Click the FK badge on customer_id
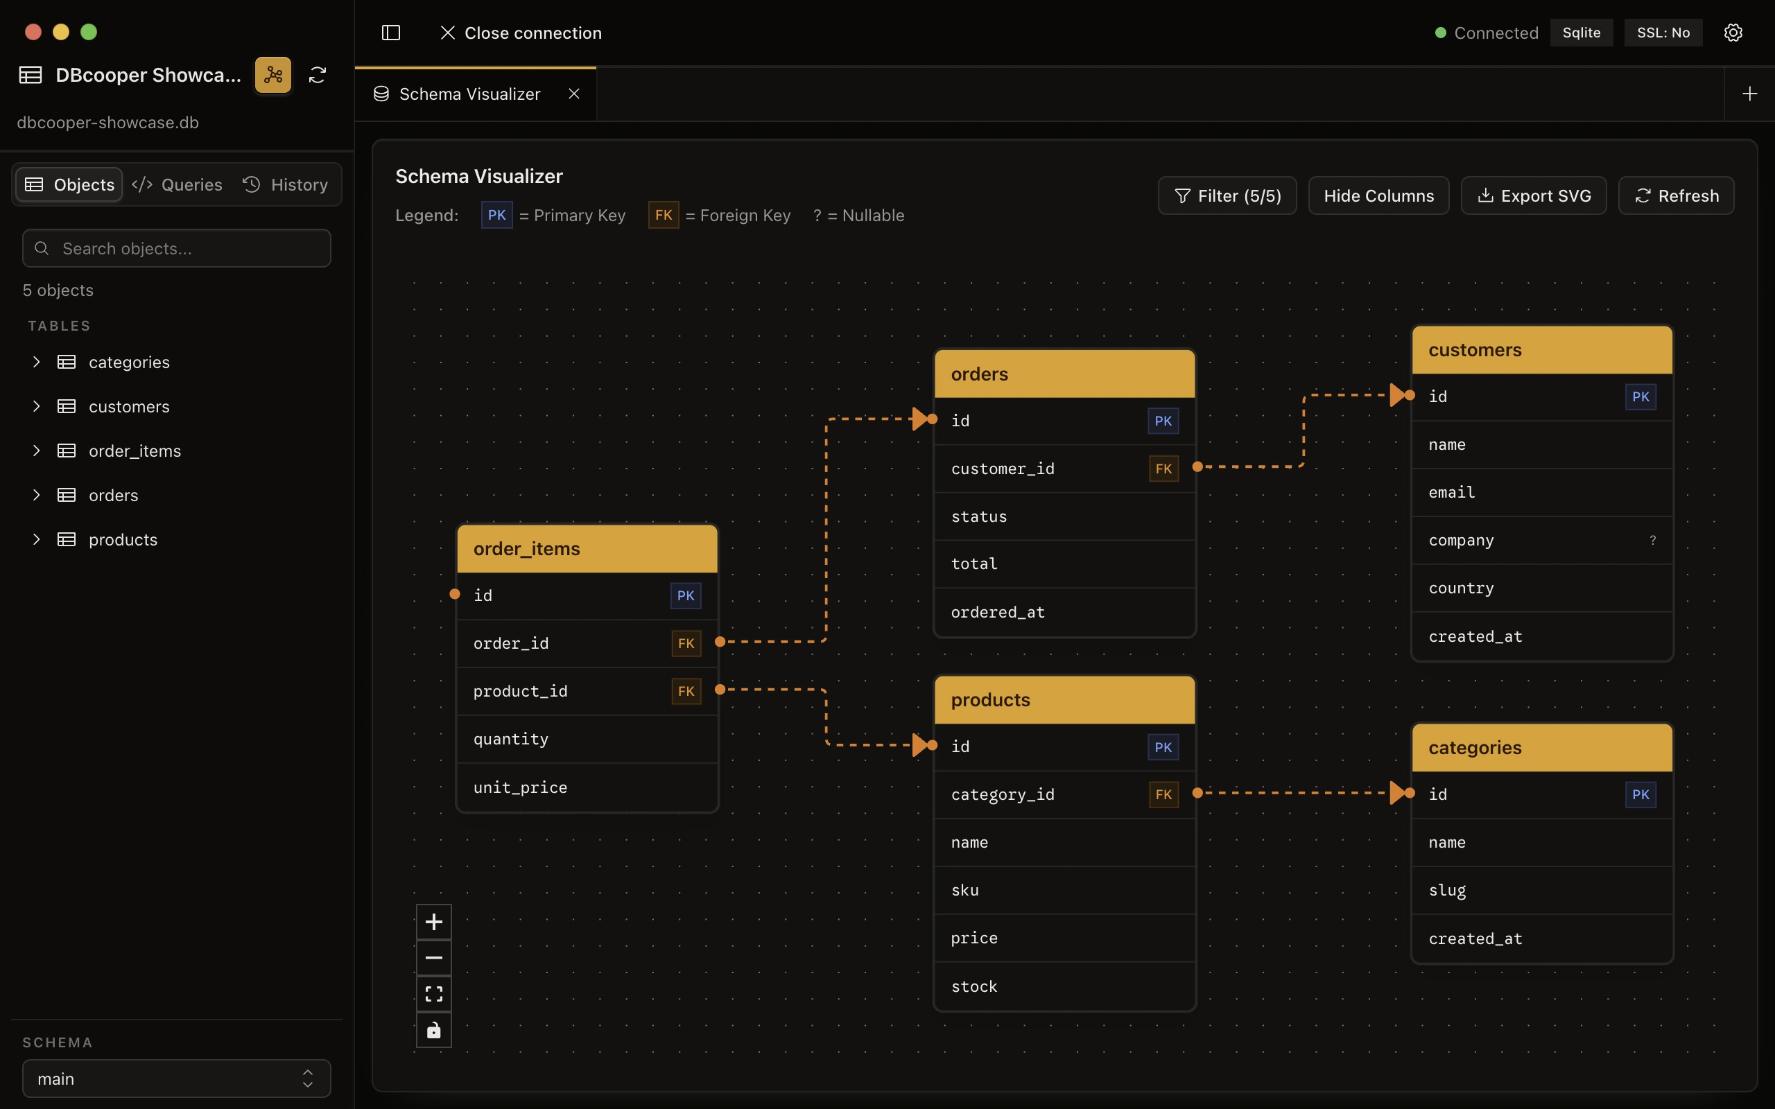 pos(1163,469)
